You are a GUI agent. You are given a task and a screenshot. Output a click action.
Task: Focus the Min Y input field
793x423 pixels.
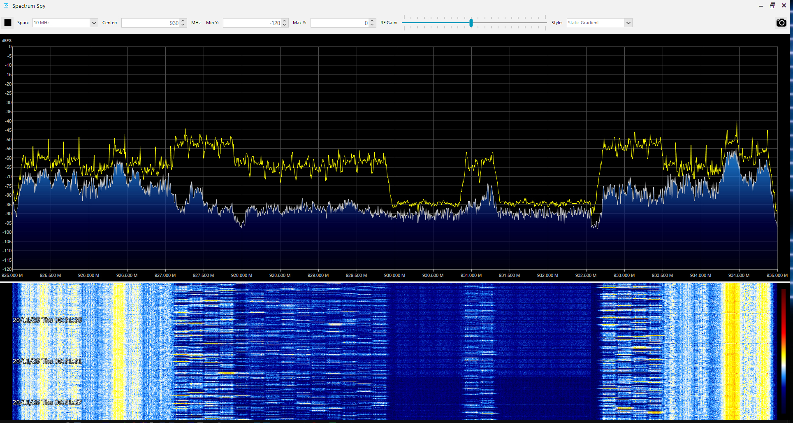(252, 23)
